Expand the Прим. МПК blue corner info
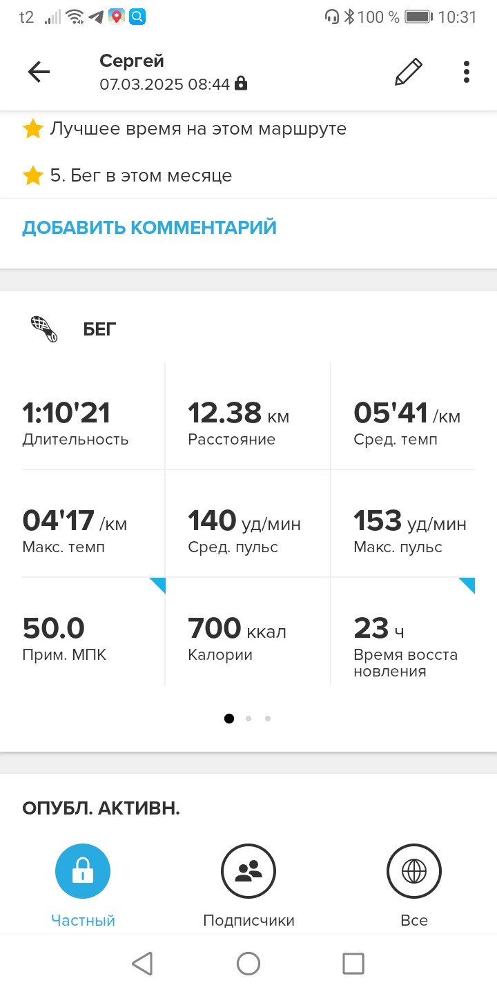 157,585
